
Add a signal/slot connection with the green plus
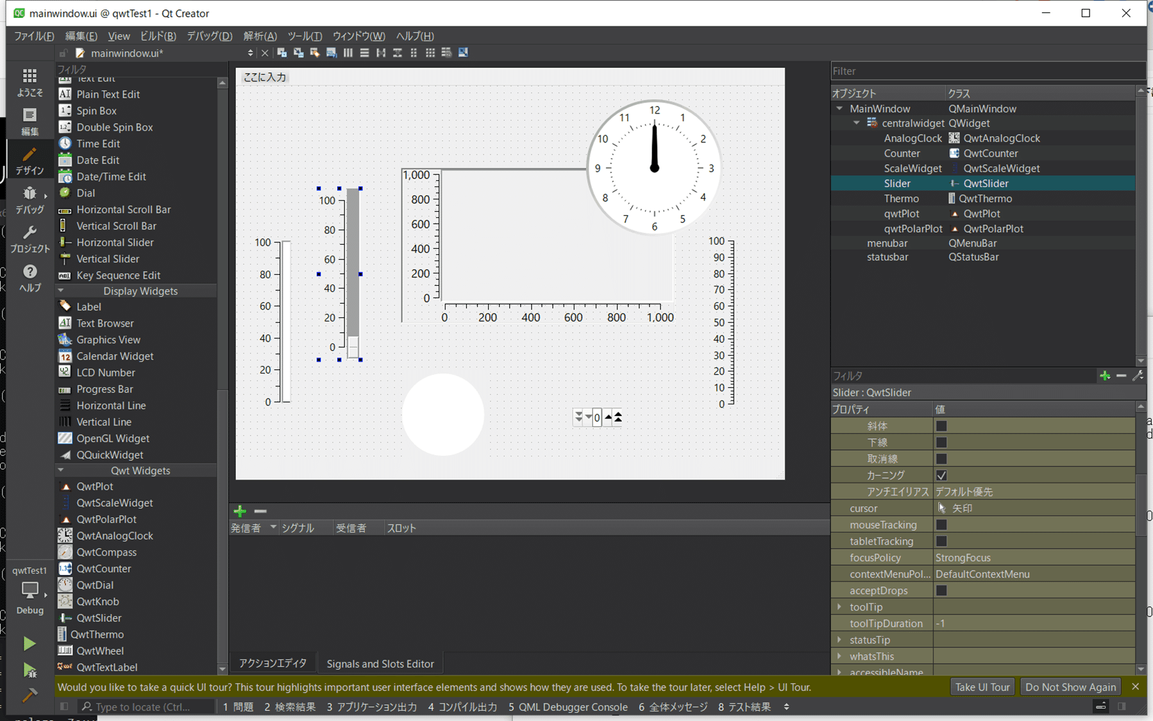click(240, 511)
